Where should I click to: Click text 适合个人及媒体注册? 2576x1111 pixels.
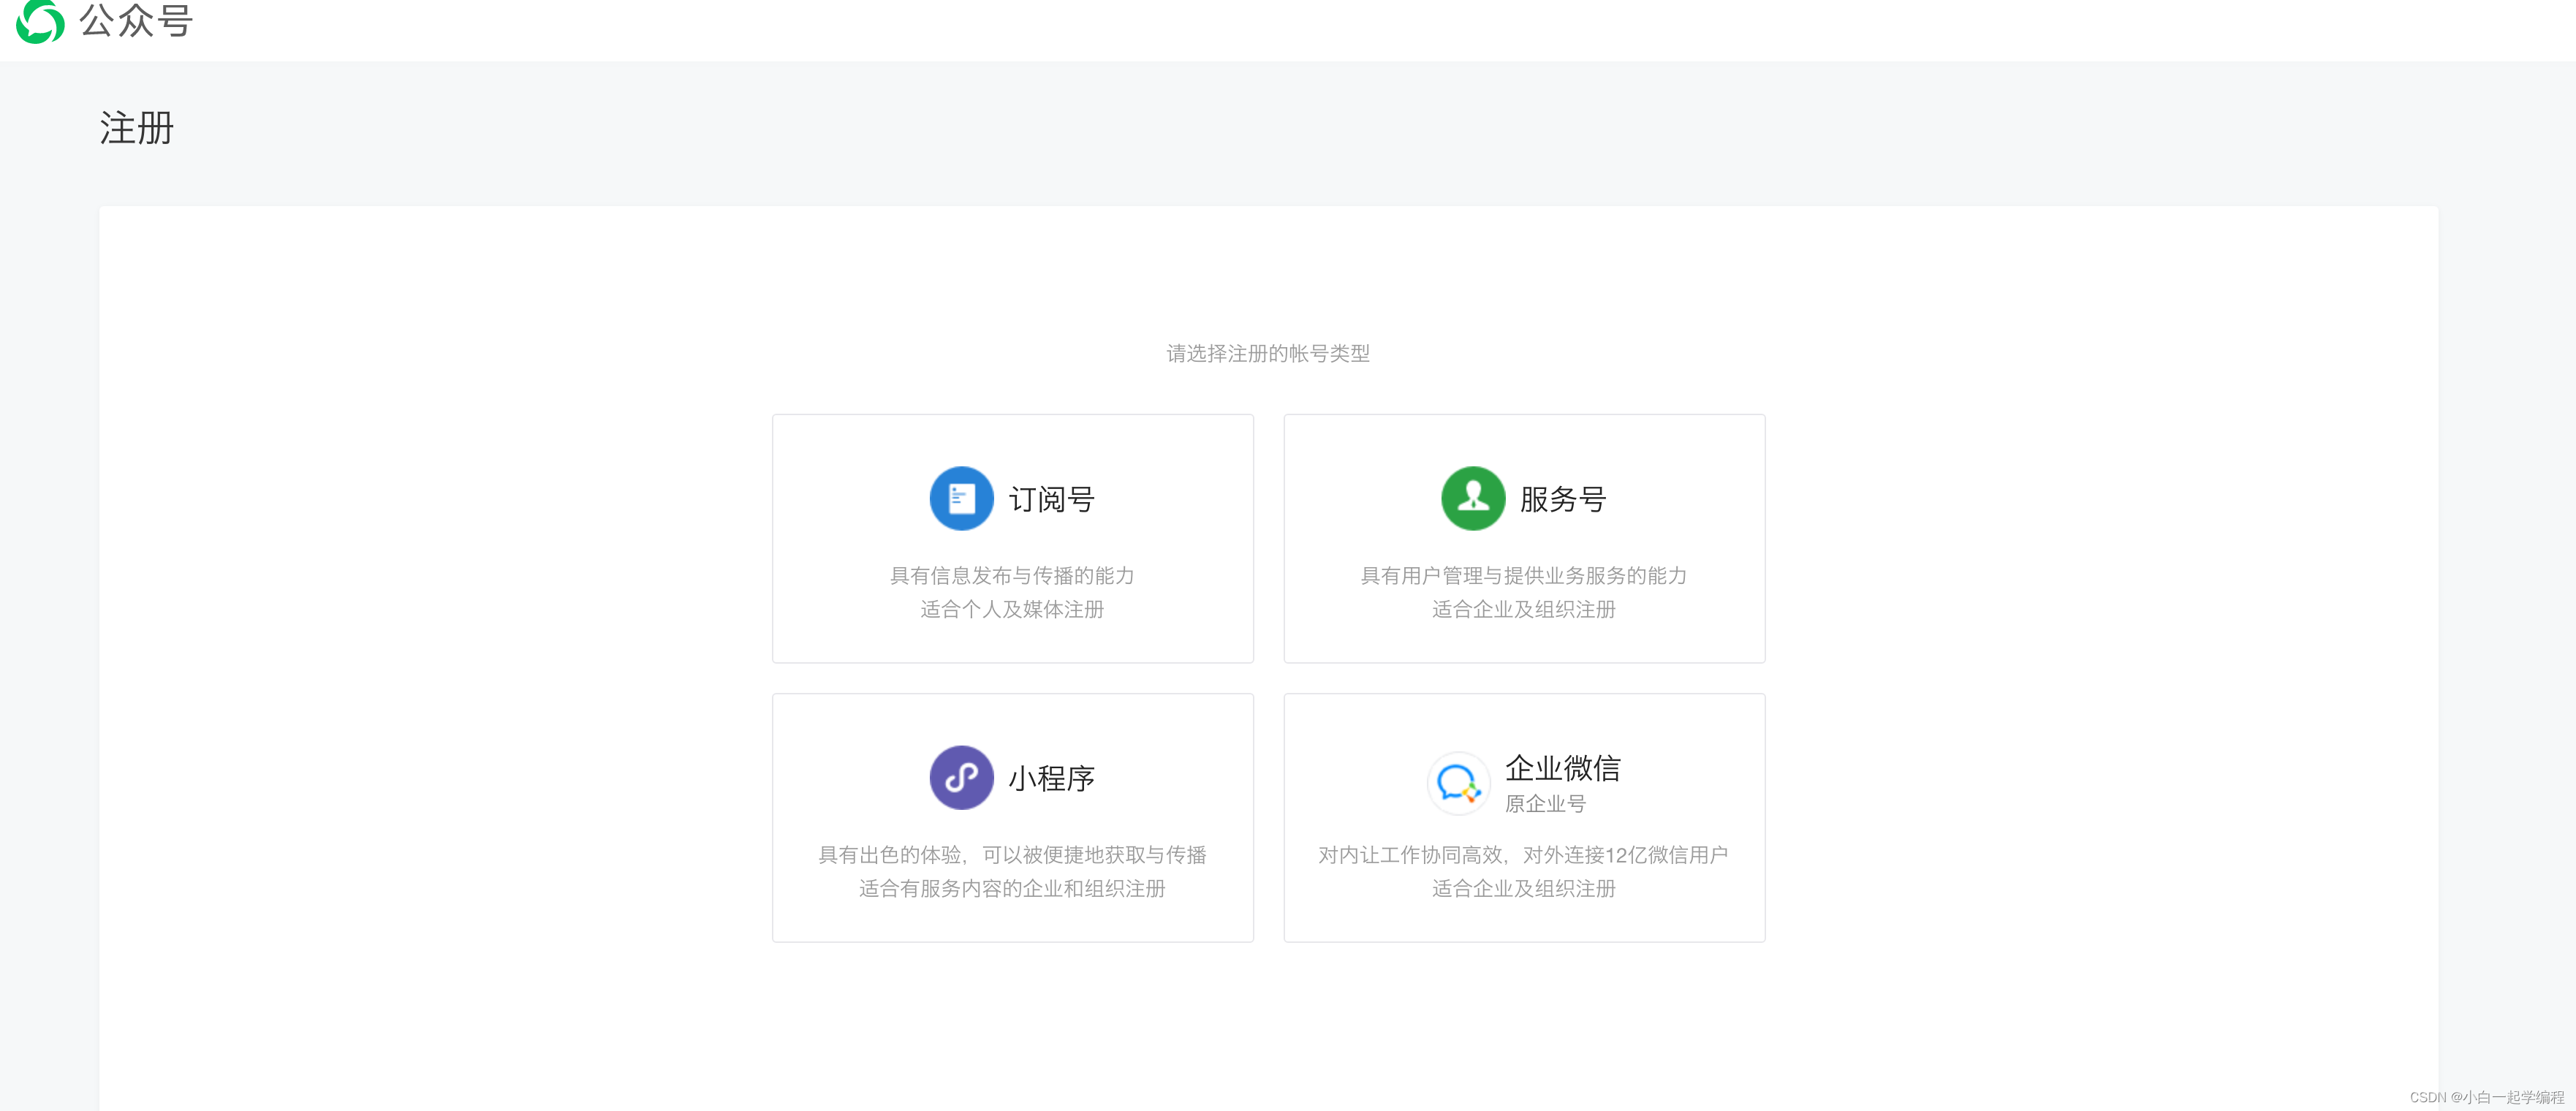(1012, 609)
